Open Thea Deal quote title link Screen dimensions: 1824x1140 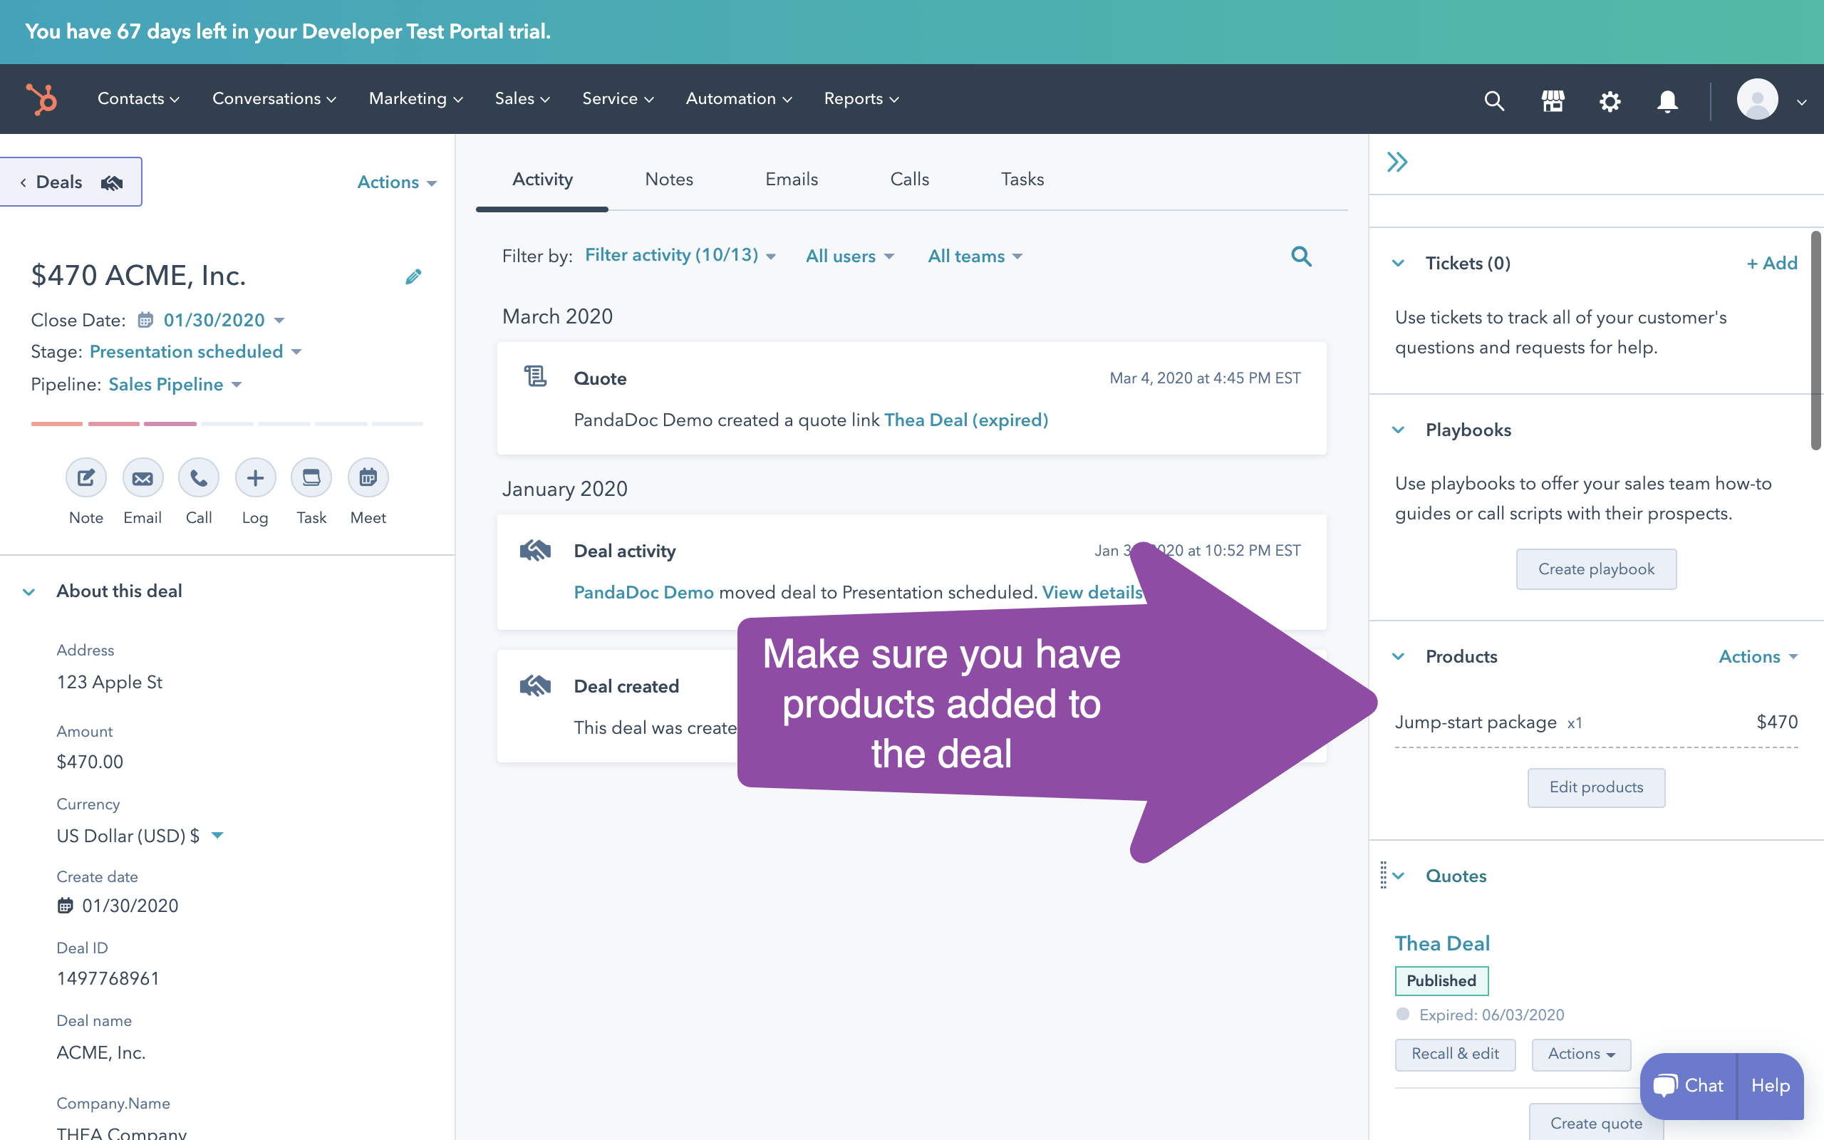click(1442, 943)
